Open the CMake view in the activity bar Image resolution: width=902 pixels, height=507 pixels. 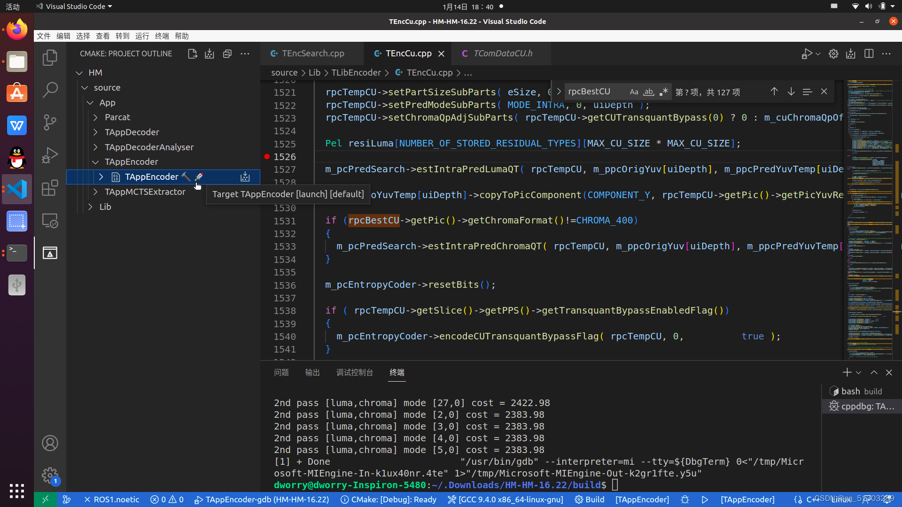pos(50,253)
